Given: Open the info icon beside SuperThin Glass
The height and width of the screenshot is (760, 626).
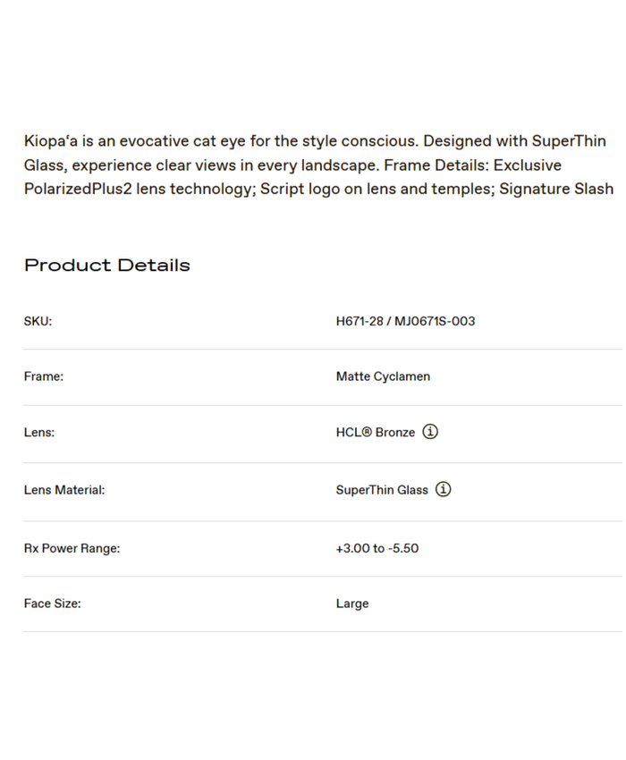Looking at the screenshot, I should 443,489.
